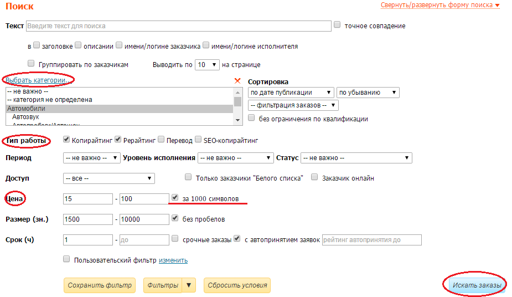
Task: Click Сбросить условия button
Action: [x=237, y=285]
